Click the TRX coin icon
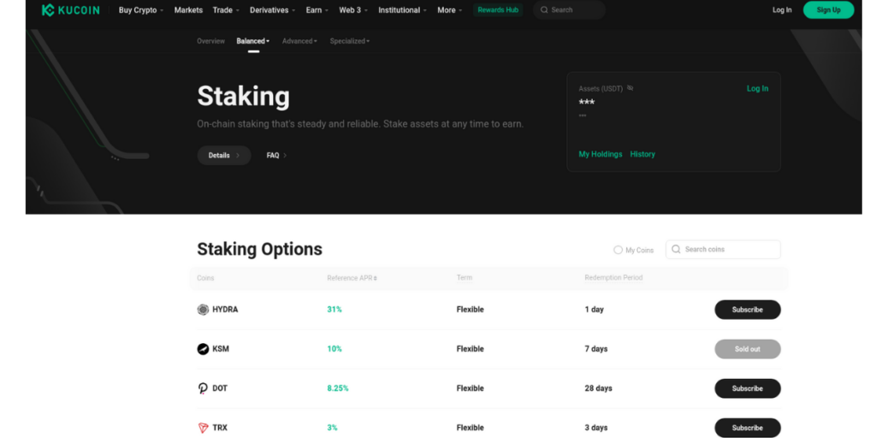The image size is (876, 438). [x=203, y=428]
